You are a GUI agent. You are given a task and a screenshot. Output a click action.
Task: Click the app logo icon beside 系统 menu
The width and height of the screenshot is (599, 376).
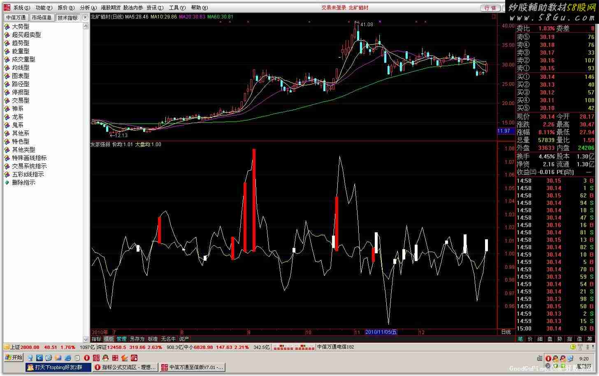[7, 7]
